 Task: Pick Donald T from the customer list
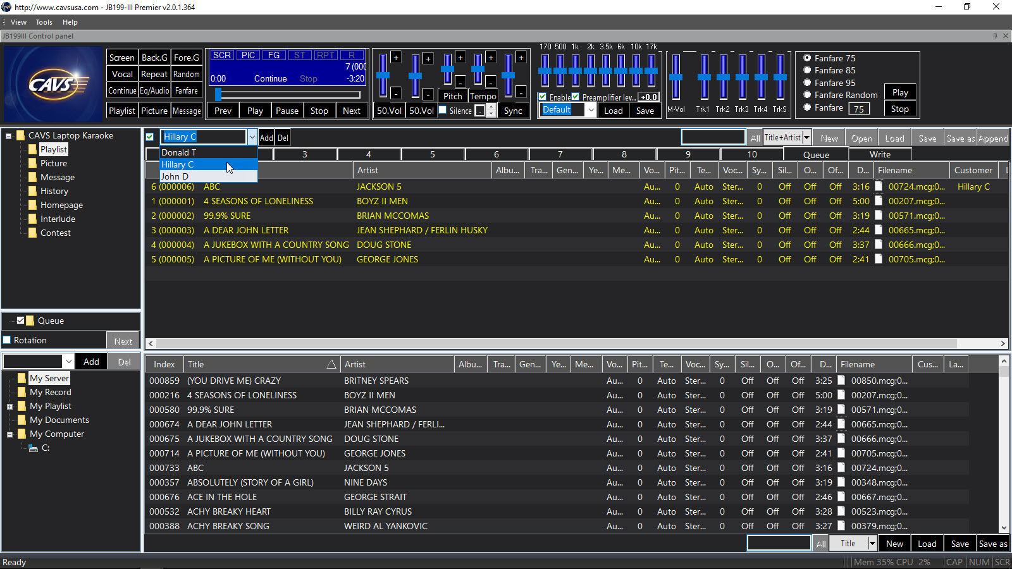tap(209, 152)
